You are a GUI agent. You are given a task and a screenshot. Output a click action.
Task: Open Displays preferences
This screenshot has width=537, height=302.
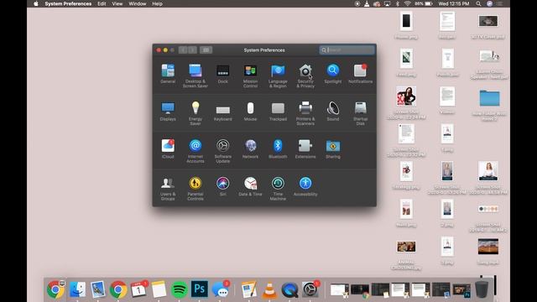(x=168, y=111)
